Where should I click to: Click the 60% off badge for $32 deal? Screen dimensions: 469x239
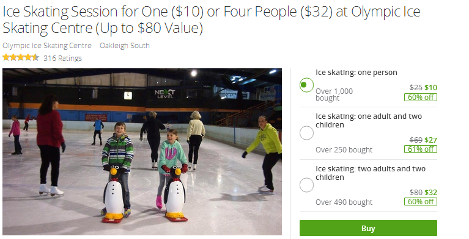421,201
